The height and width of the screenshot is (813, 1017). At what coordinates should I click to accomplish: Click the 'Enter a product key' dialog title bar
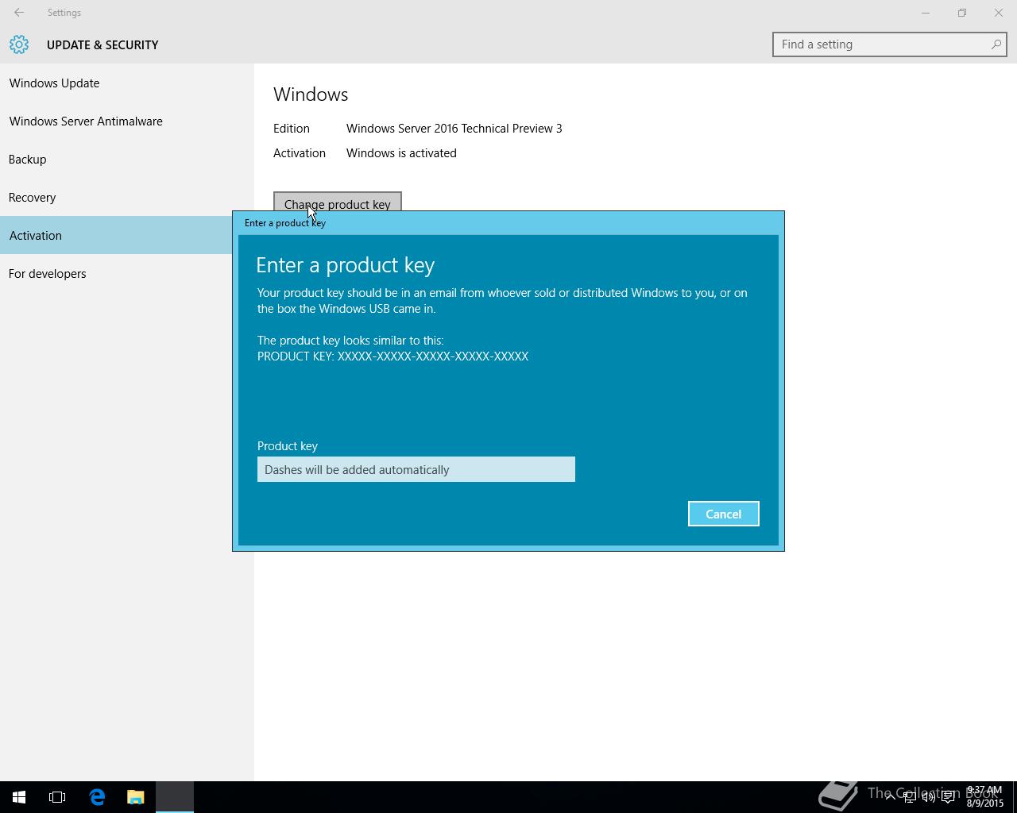click(508, 222)
